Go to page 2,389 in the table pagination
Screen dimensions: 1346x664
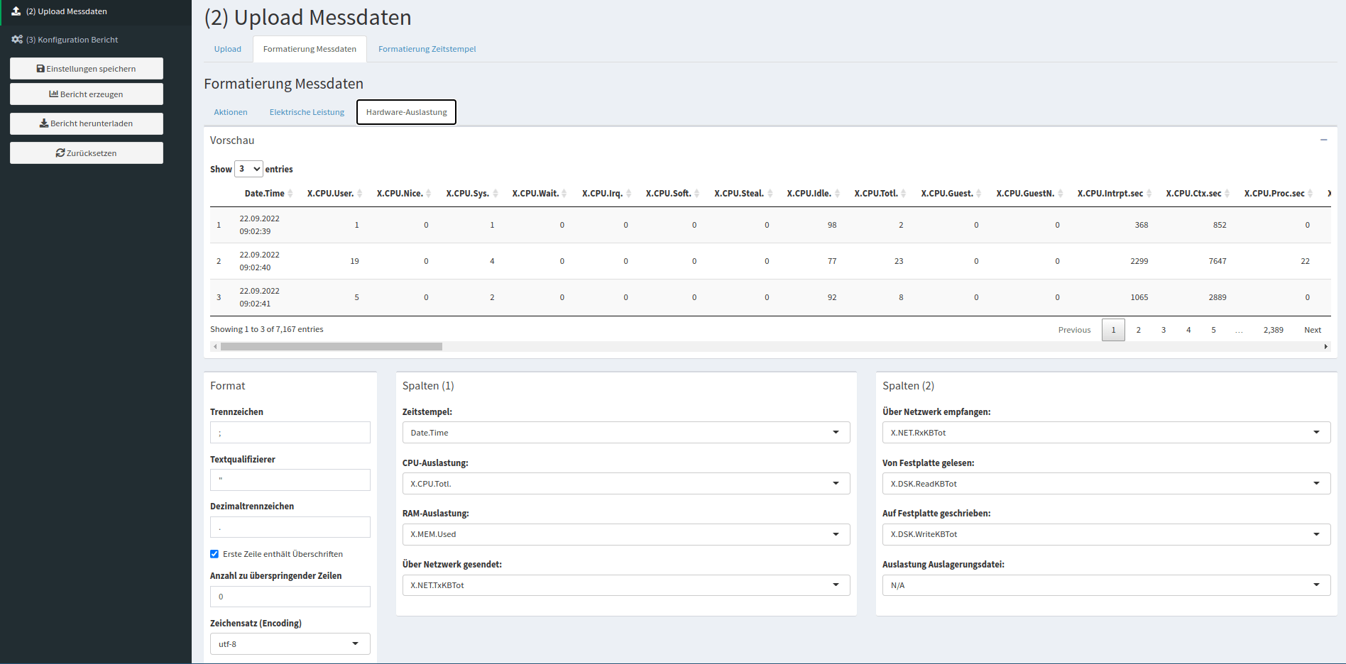pos(1273,329)
